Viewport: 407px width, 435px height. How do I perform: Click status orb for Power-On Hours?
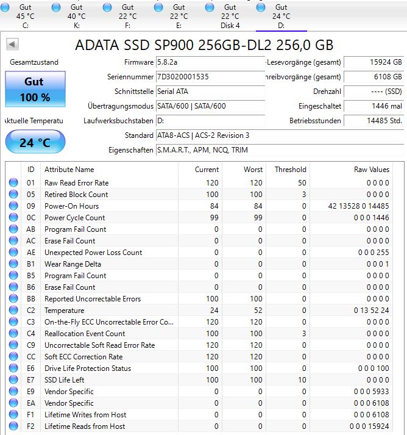(13, 206)
